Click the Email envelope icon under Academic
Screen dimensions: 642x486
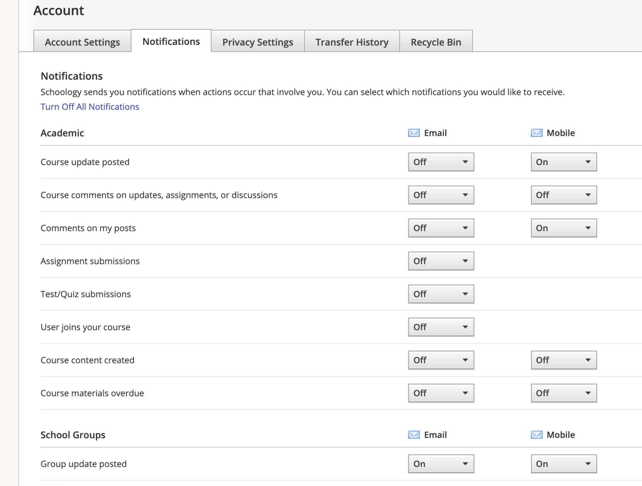[x=413, y=133]
